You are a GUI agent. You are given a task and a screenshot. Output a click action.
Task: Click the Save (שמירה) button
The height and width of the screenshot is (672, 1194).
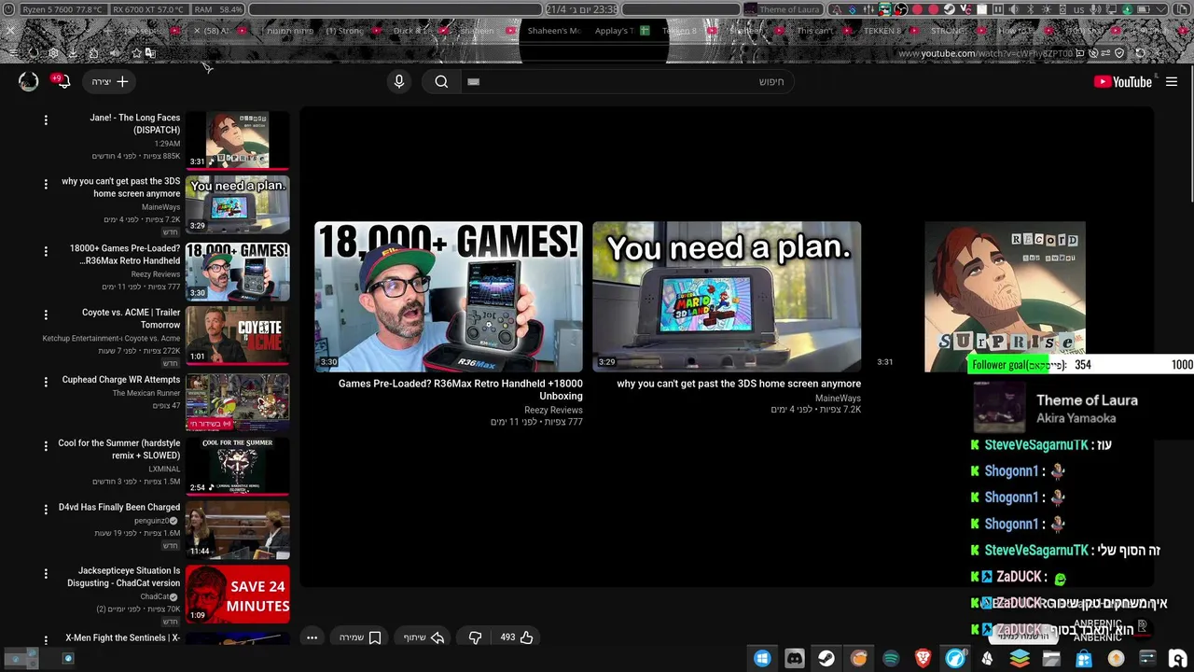(x=360, y=637)
